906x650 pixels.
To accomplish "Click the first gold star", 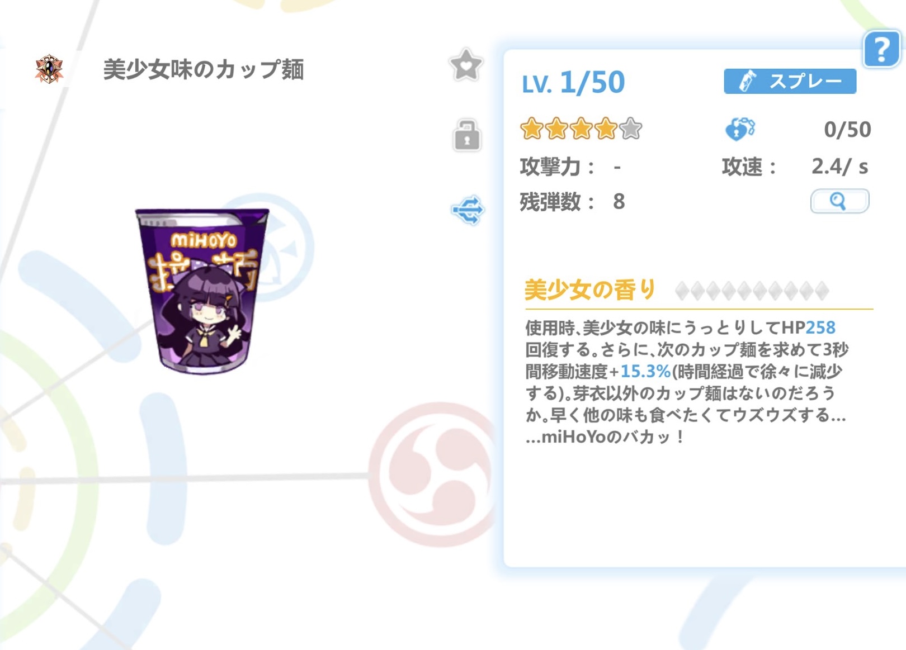I will pos(531,129).
